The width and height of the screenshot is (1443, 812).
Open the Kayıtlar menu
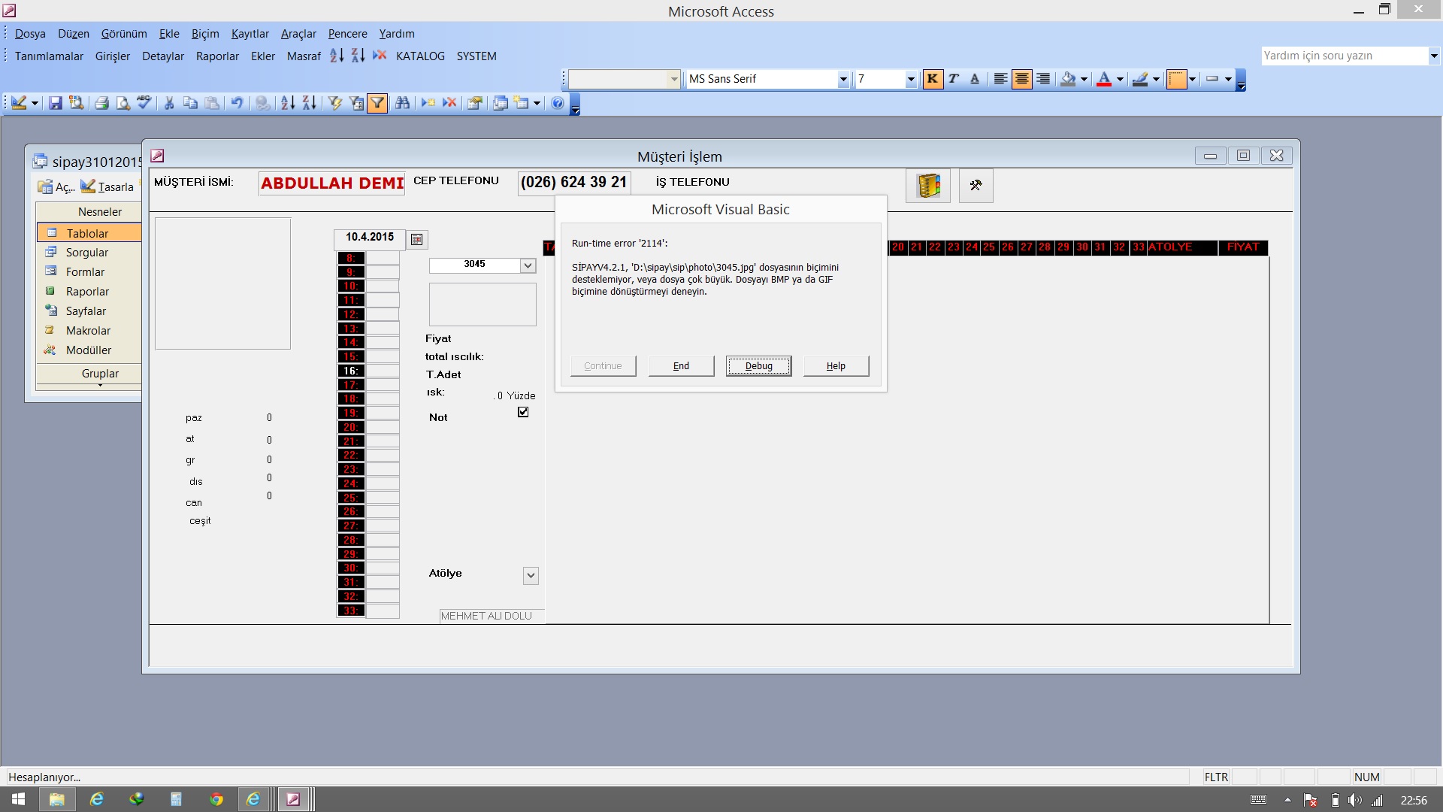click(250, 34)
